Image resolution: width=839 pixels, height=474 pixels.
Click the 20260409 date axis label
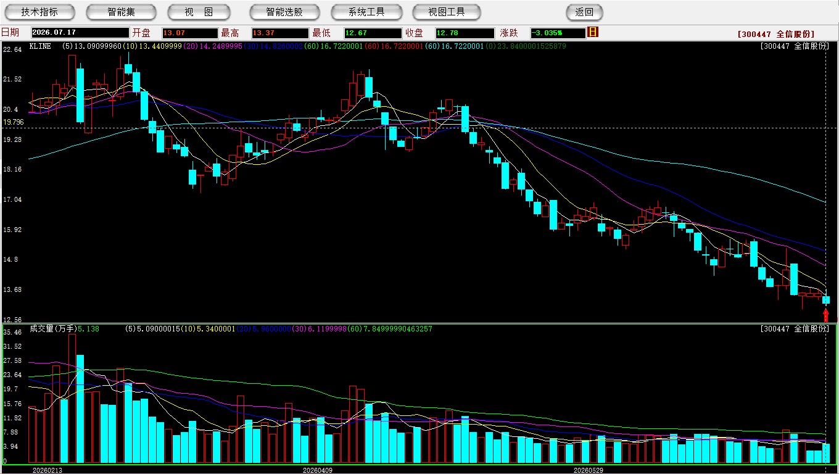318,470
